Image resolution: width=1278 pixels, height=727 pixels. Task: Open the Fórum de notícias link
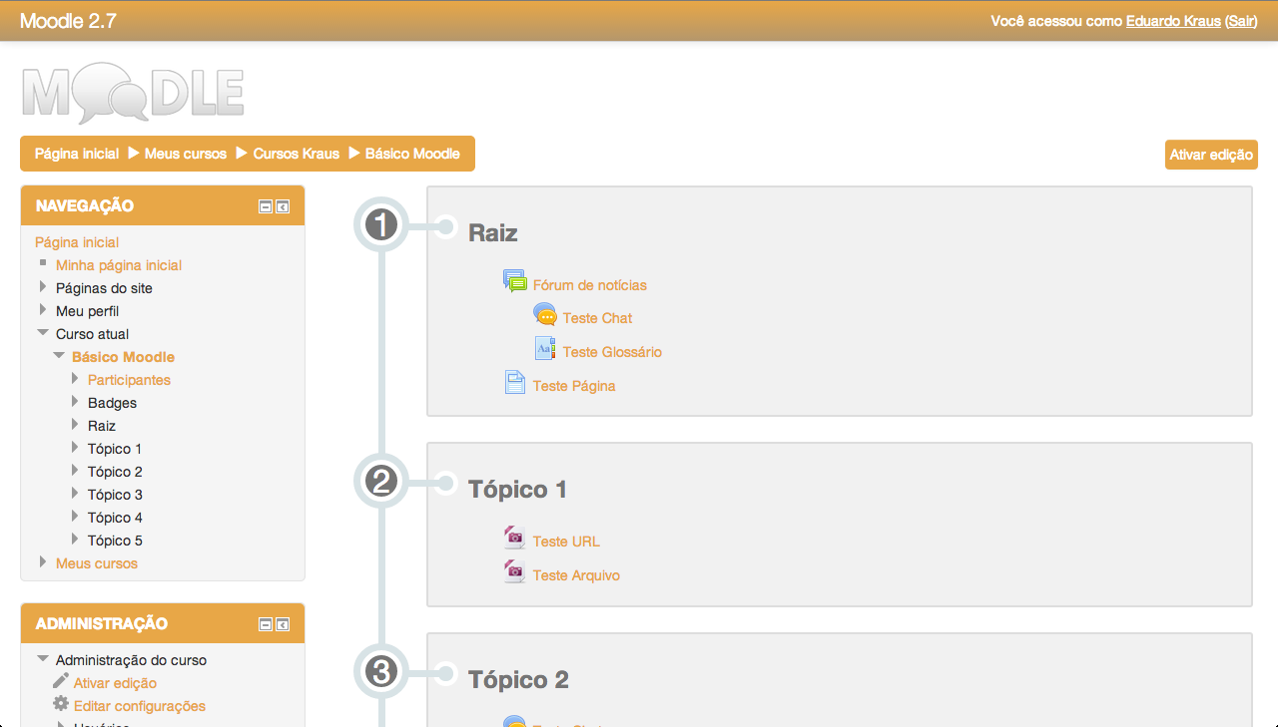[x=590, y=285]
